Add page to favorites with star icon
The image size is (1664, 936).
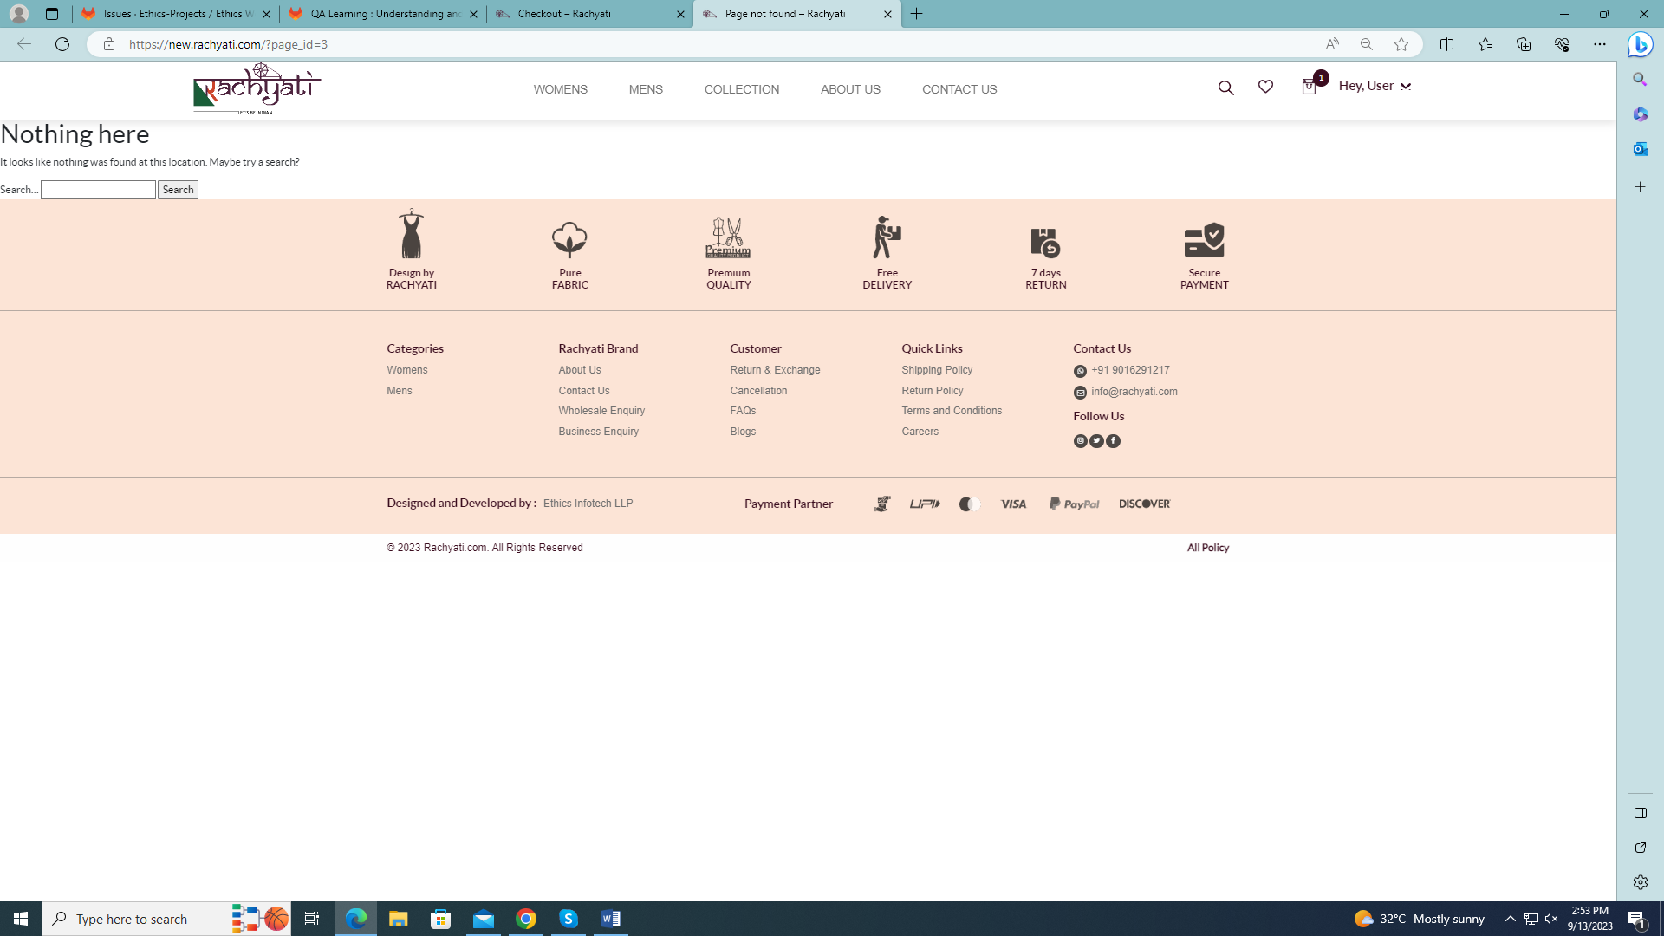(x=1401, y=44)
